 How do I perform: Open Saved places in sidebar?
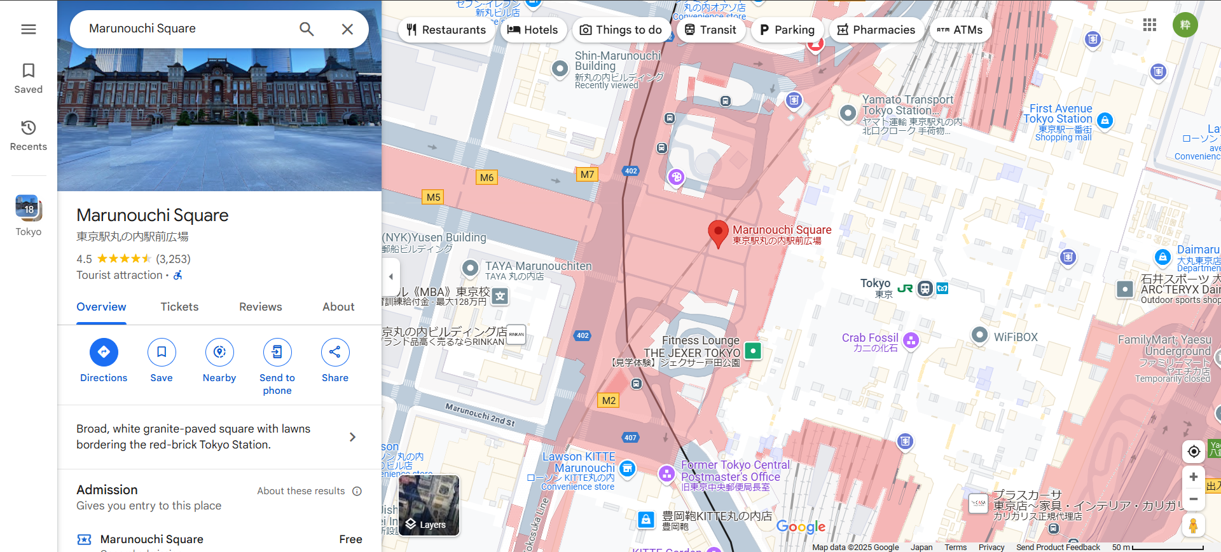click(x=29, y=79)
